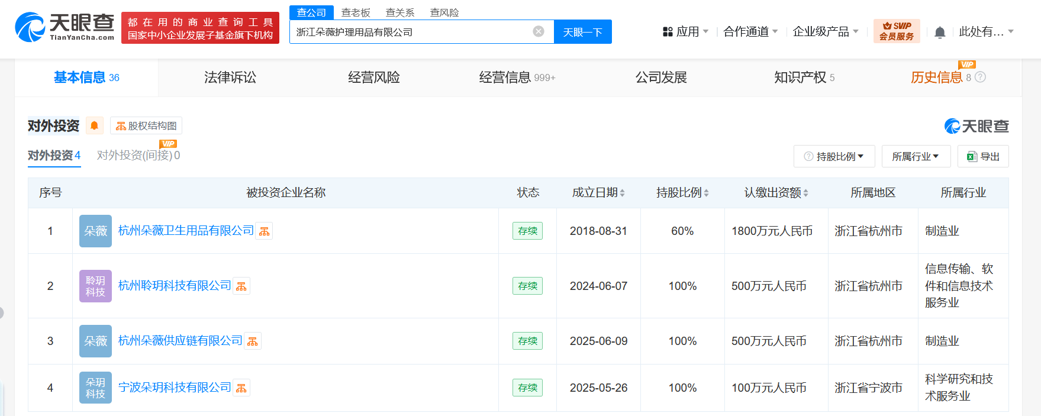Switch to the 知识产权 tab
1041x416 pixels.
coord(804,78)
